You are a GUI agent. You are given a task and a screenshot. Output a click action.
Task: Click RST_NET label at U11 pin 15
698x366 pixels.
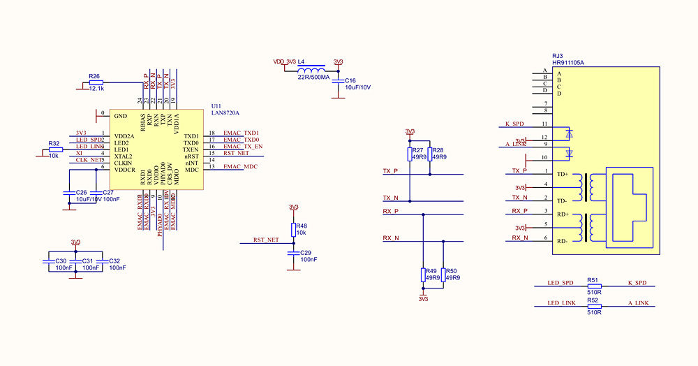point(237,153)
